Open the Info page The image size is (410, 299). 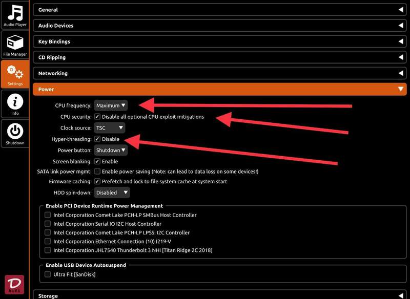15,104
